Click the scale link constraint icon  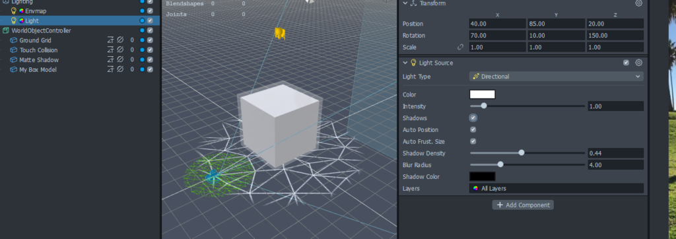coord(460,47)
